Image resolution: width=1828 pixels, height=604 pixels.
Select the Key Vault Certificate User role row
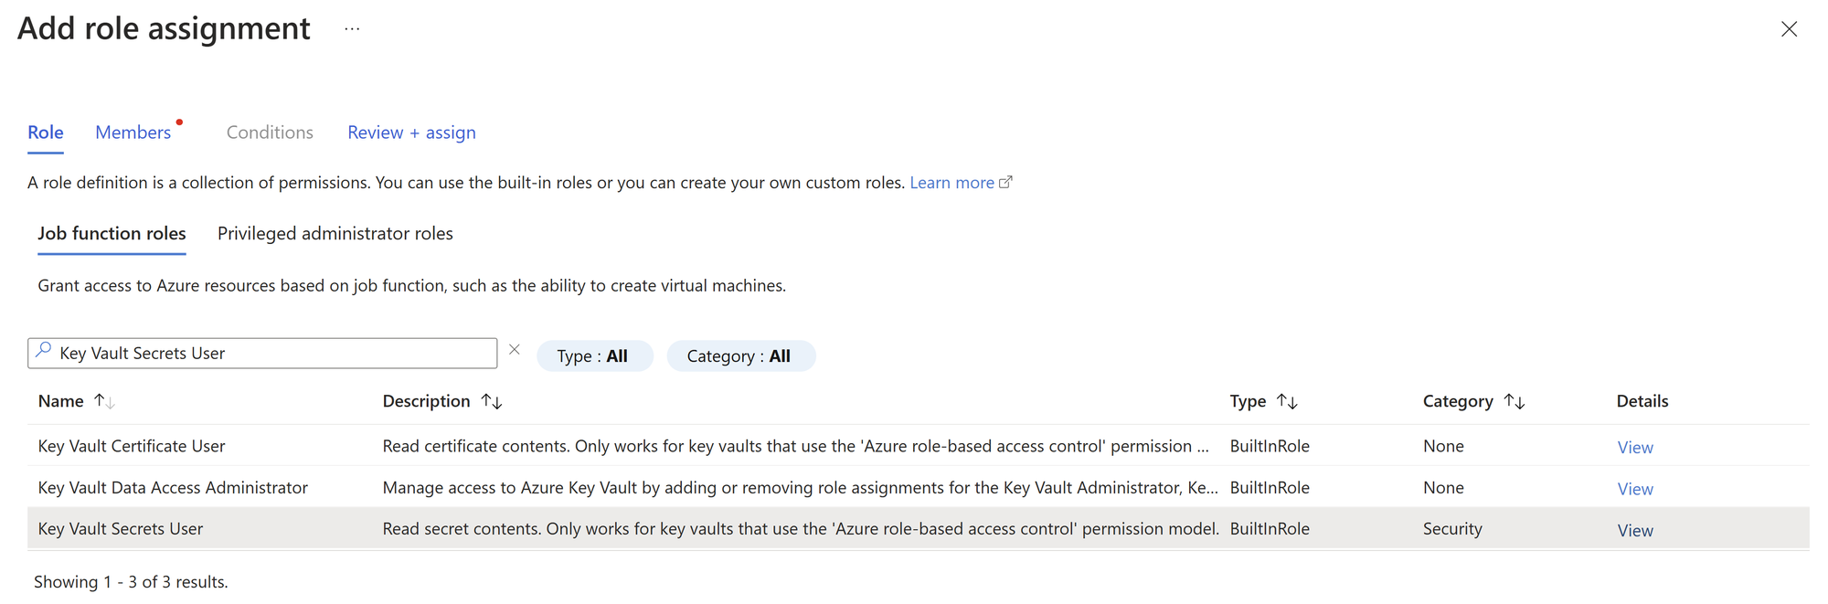point(132,446)
